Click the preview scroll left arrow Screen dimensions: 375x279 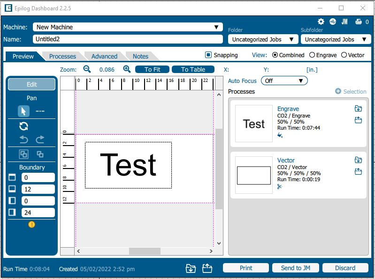tap(78, 251)
